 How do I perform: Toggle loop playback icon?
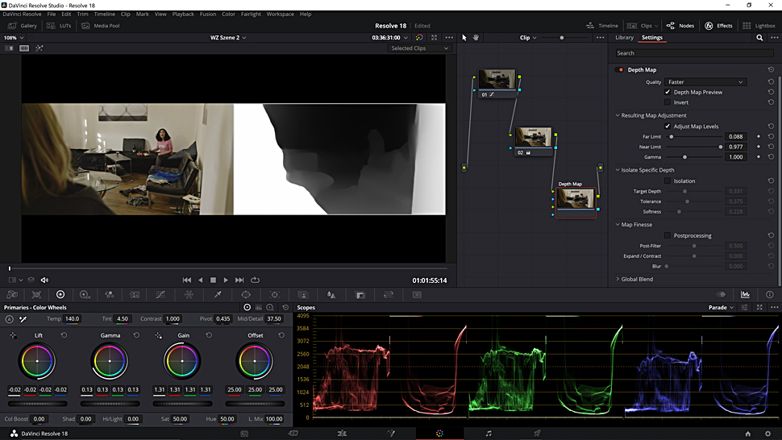255,280
